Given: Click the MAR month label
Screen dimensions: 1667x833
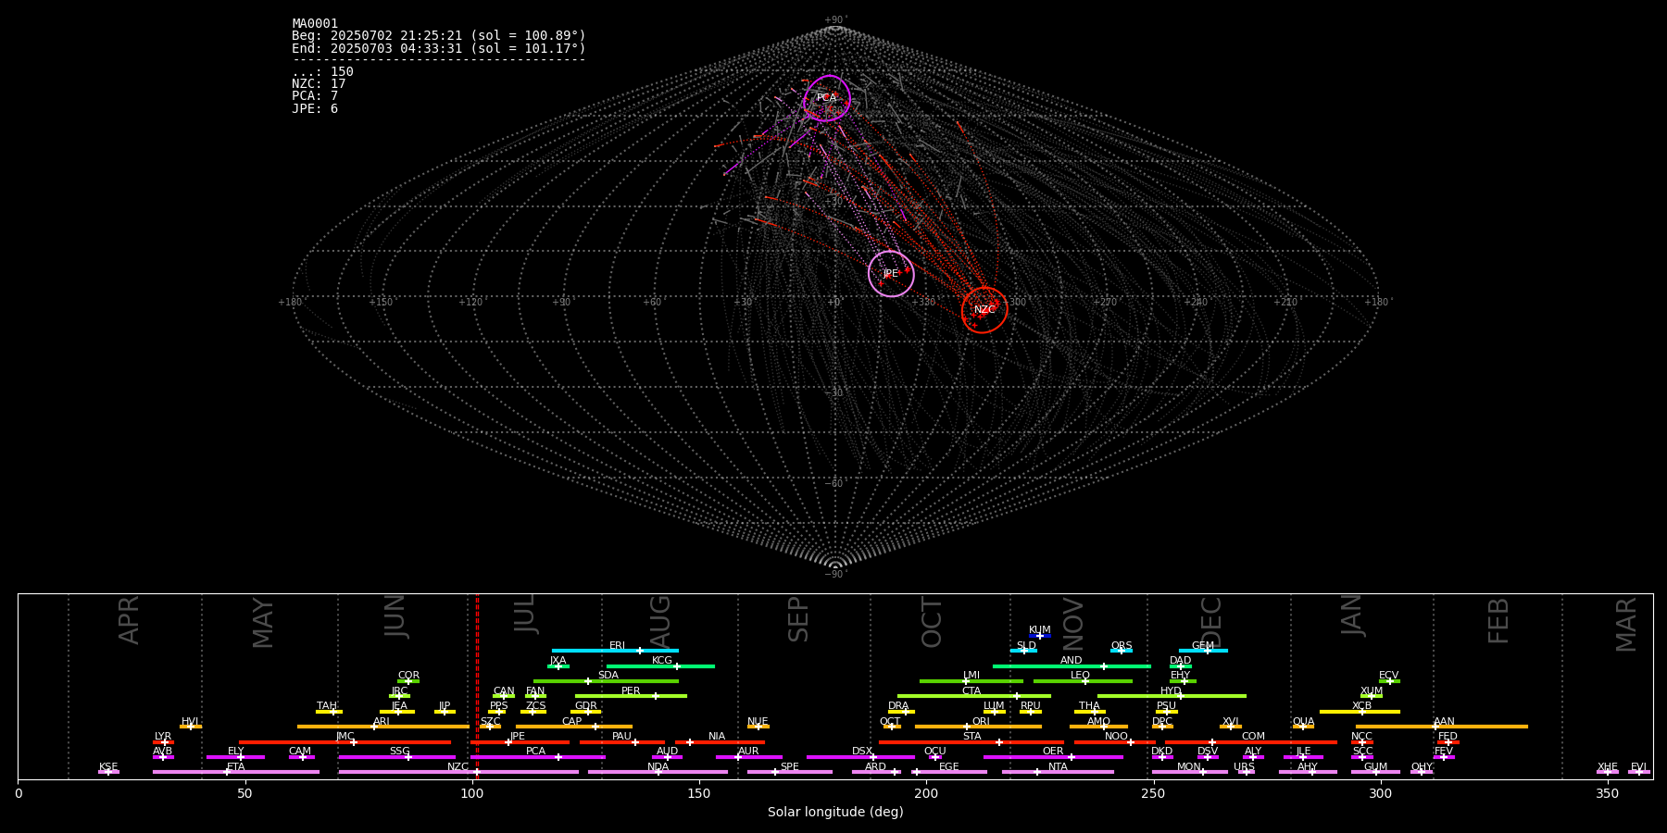Looking at the screenshot, I should point(1626,625).
